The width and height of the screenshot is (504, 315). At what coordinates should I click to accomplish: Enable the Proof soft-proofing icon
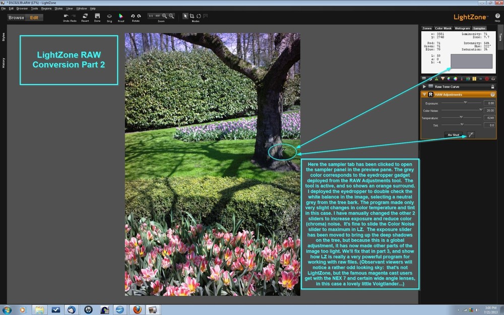click(120, 15)
